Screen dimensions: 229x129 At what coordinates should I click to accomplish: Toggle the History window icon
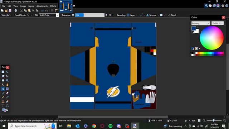coord(210,6)
